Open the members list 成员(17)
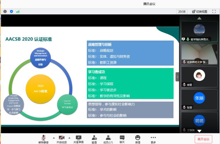Image resolution: width=220 pixels, height=144 pixels. [x=108, y=138]
